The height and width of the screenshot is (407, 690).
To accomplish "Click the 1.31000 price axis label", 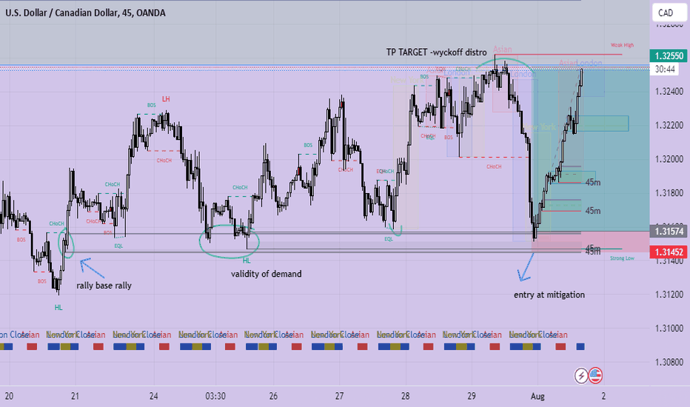I will pos(669,329).
